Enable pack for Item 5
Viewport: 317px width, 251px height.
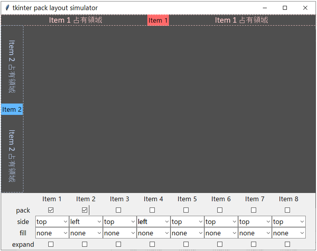186,210
